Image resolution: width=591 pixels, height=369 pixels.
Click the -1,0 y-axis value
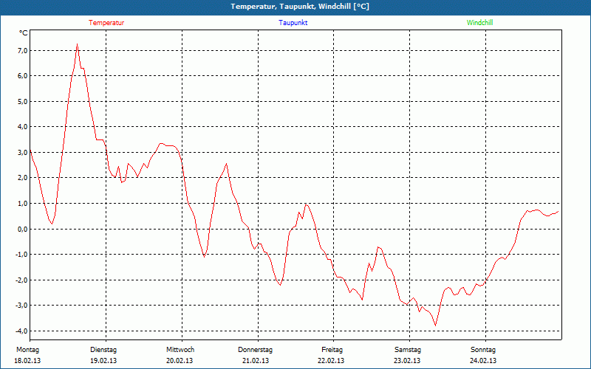21,255
